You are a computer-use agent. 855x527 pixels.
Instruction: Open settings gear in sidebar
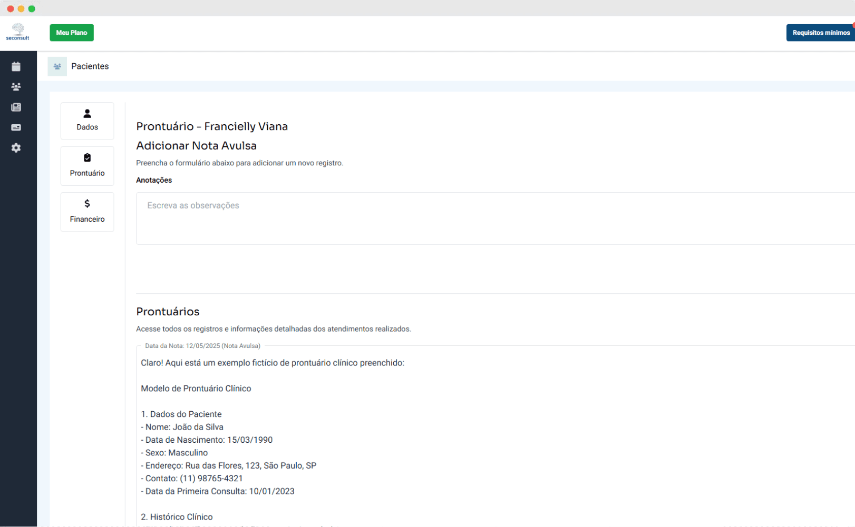coord(16,148)
